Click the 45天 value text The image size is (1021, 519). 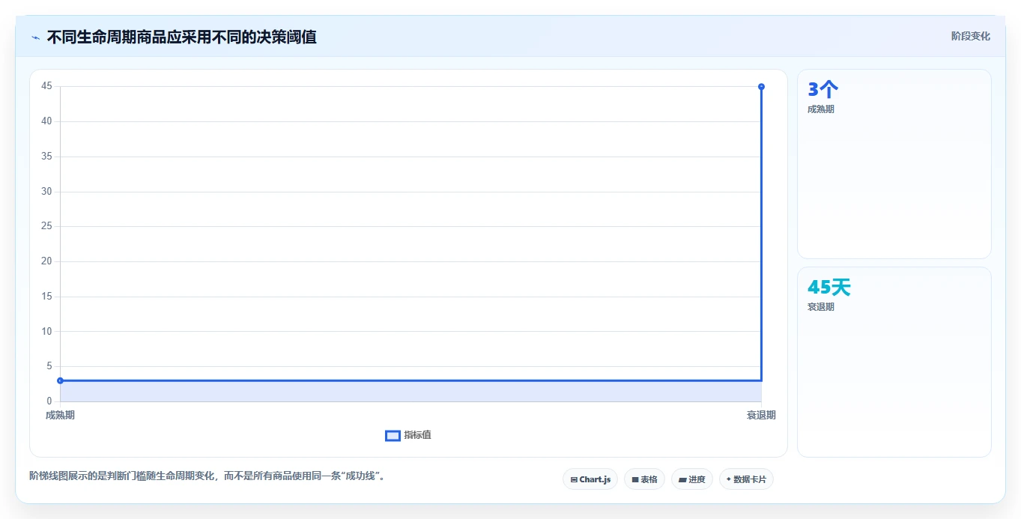tap(829, 288)
